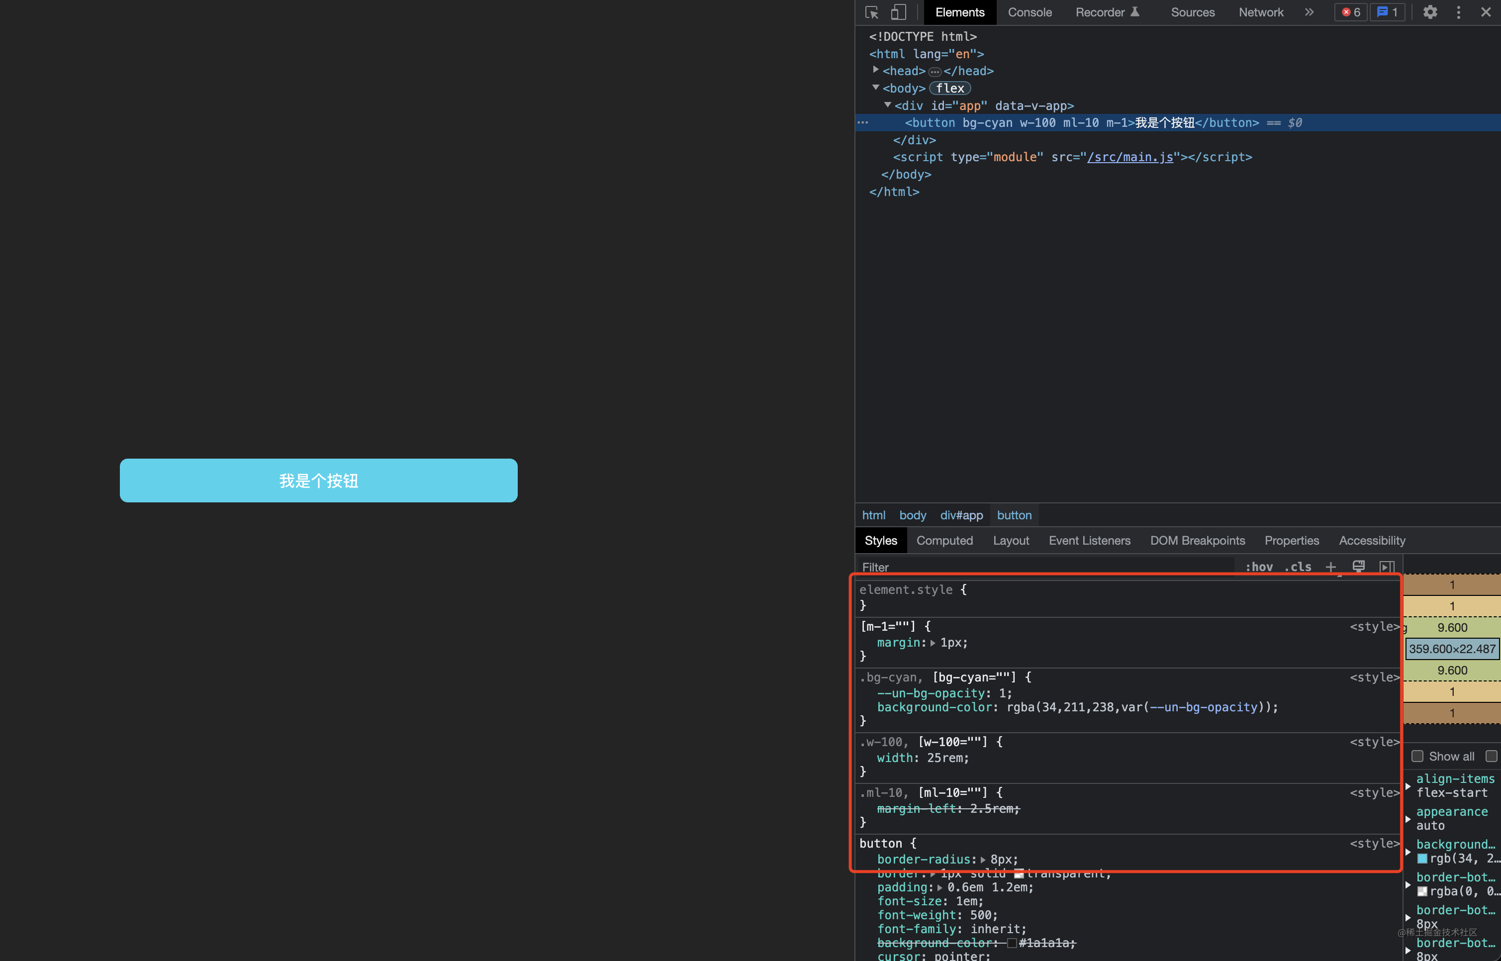Toggle the :hov element state button
Screen dimensions: 1501x961
(x=1259, y=567)
